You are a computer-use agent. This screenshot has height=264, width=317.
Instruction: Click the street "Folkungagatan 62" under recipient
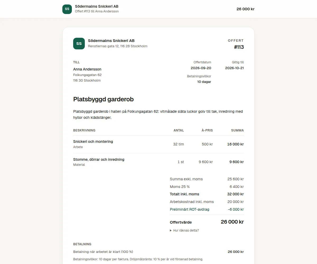tap(87, 75)
